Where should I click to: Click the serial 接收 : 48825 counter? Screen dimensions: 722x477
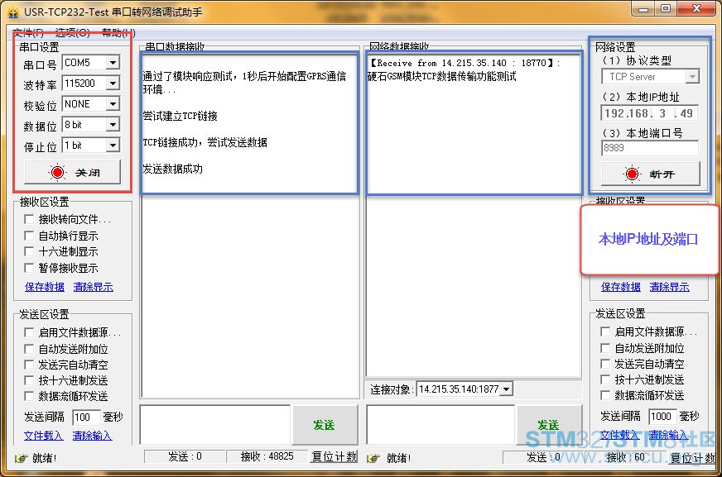(x=267, y=456)
